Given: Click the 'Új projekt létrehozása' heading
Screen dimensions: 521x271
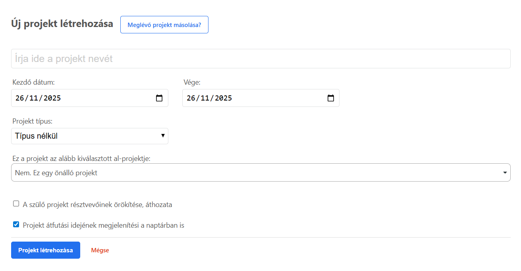Looking at the screenshot, I should pyautogui.click(x=62, y=24).
